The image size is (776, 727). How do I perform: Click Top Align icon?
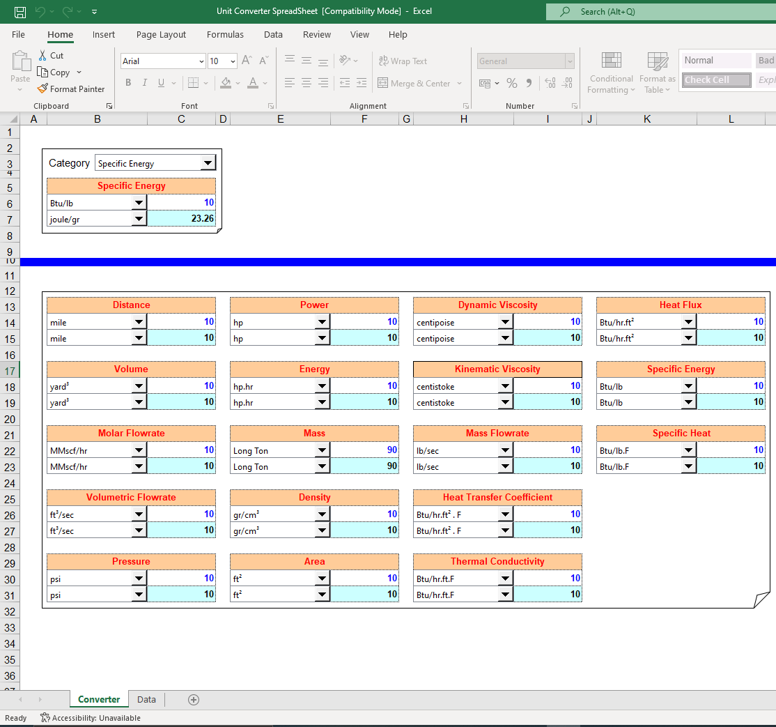pos(290,61)
